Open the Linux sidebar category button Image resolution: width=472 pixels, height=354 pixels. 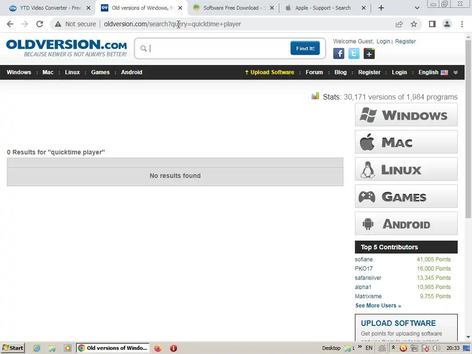click(406, 169)
